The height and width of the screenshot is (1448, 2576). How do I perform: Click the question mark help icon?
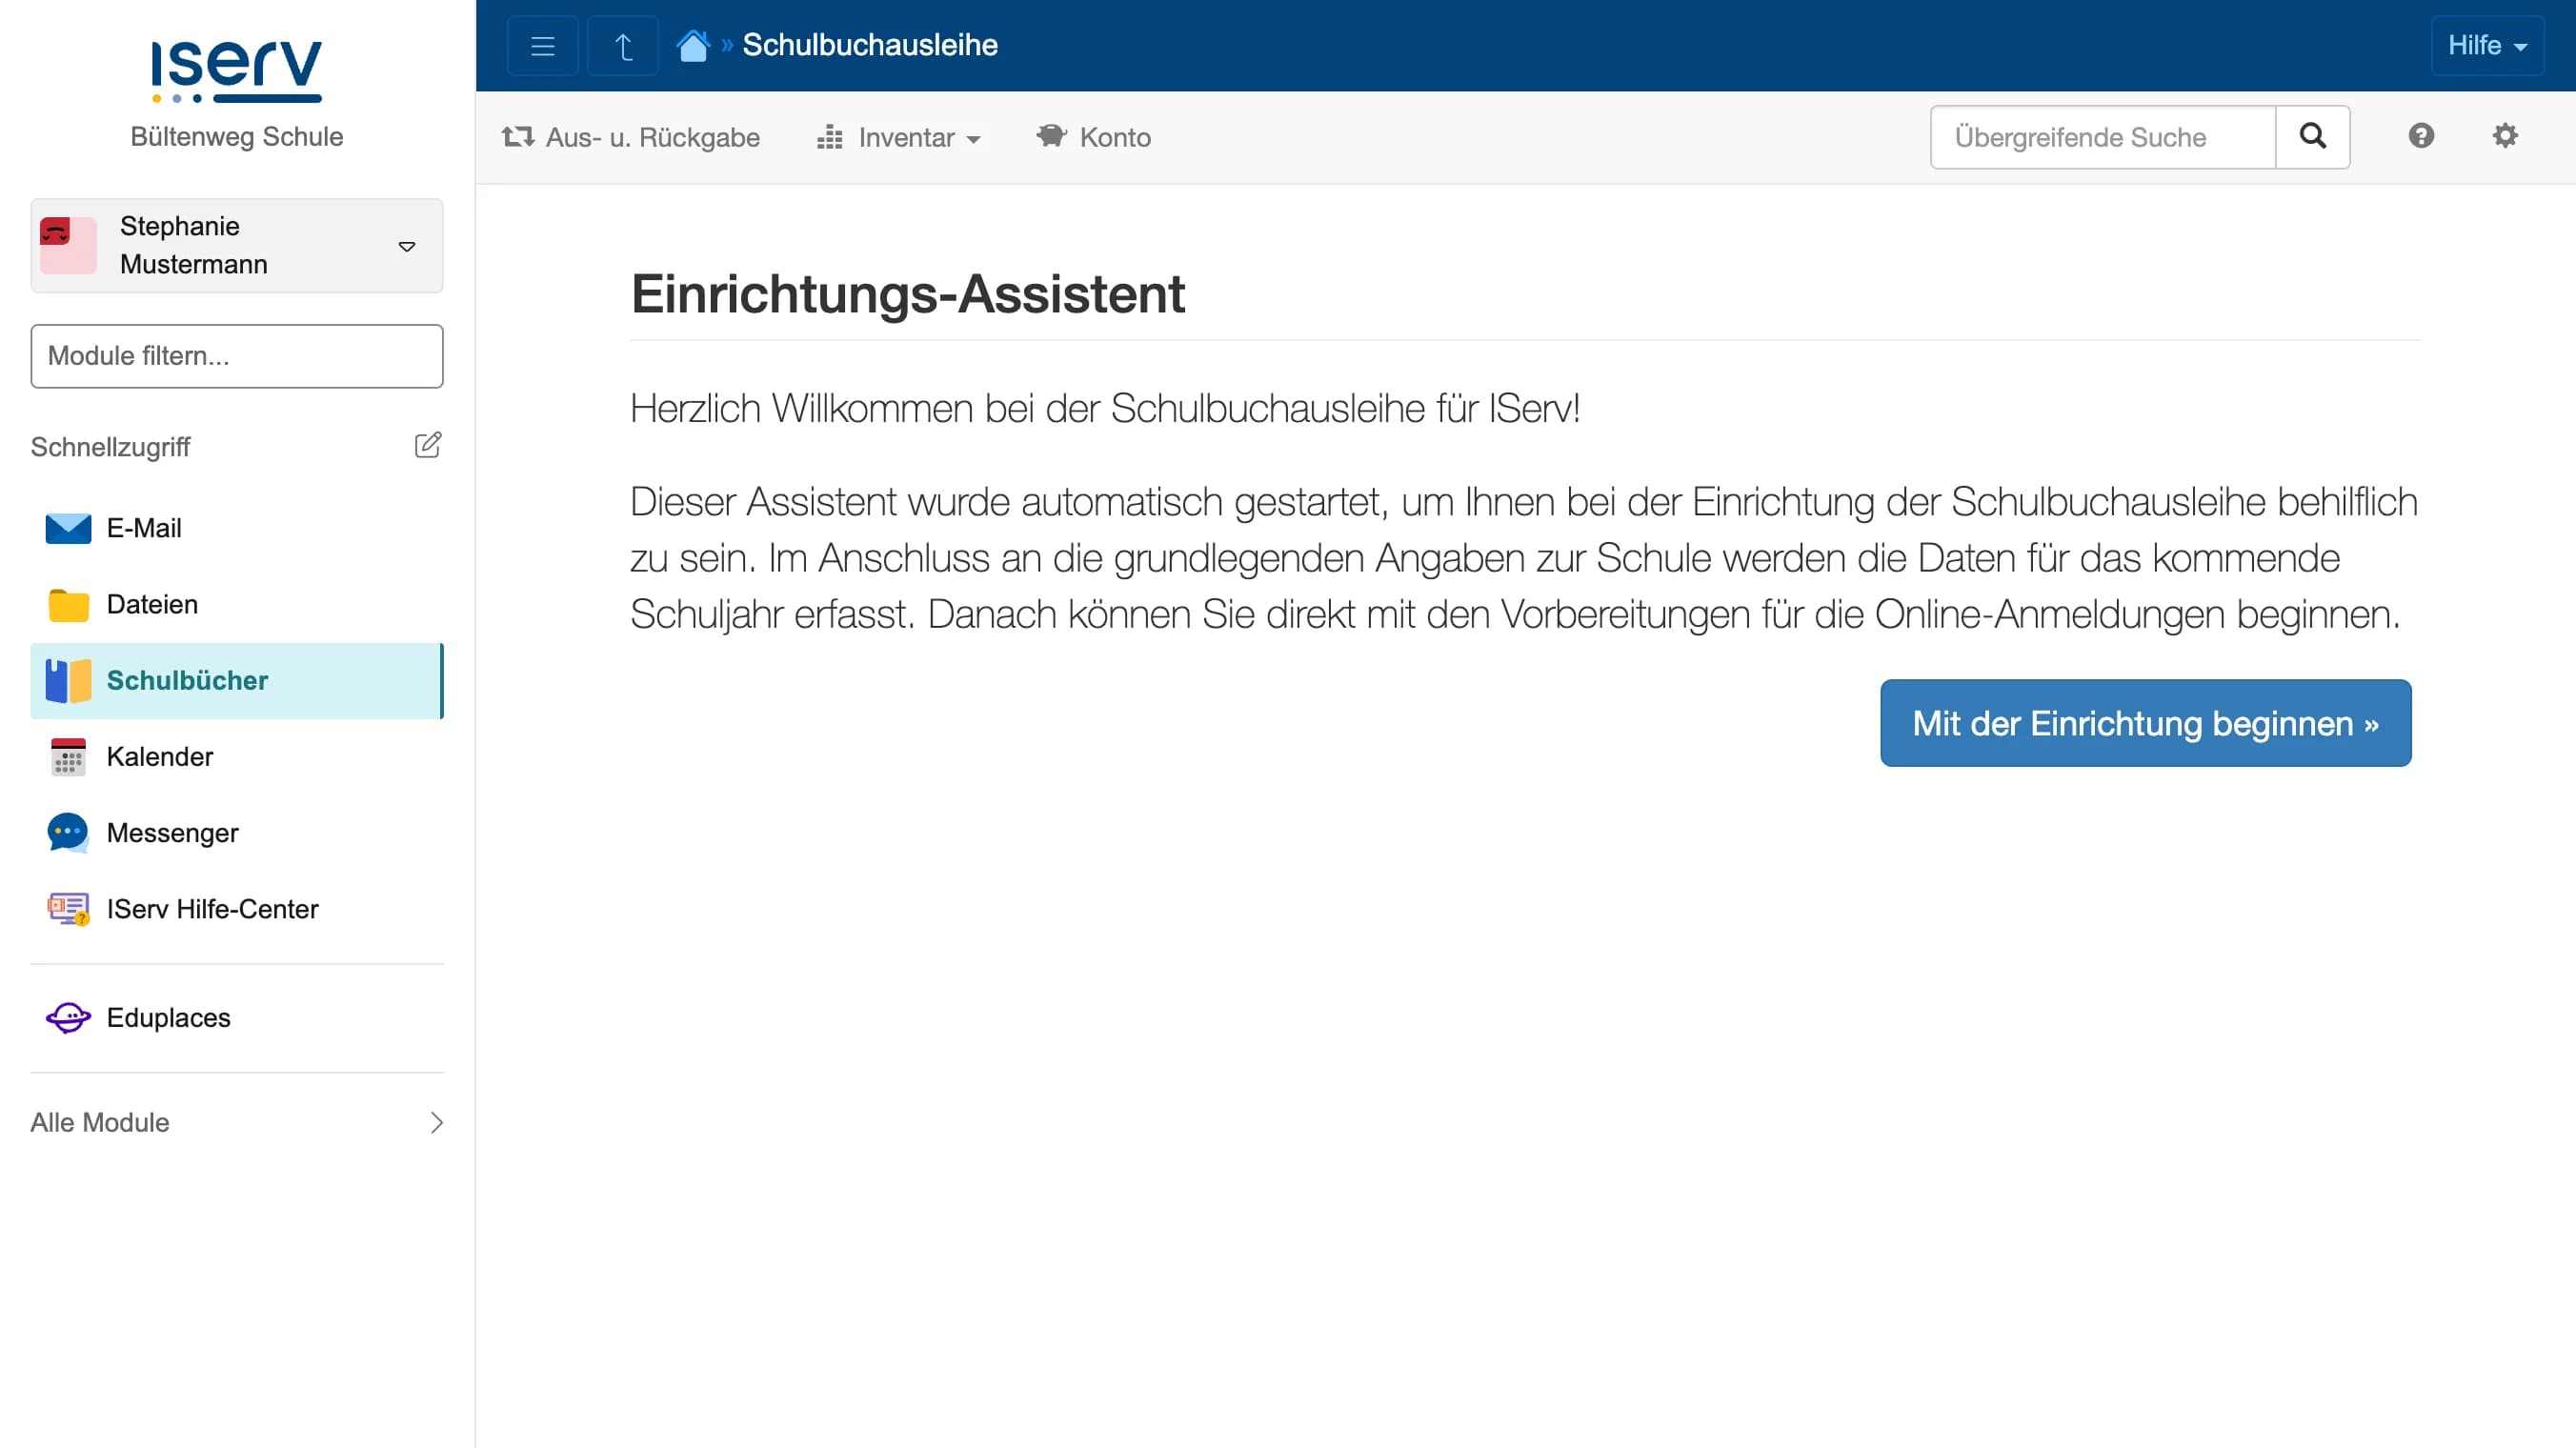tap(2421, 136)
